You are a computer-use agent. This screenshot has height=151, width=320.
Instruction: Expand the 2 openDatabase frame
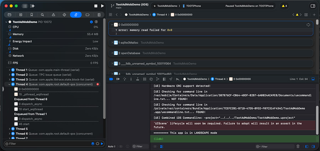click(x=112, y=53)
